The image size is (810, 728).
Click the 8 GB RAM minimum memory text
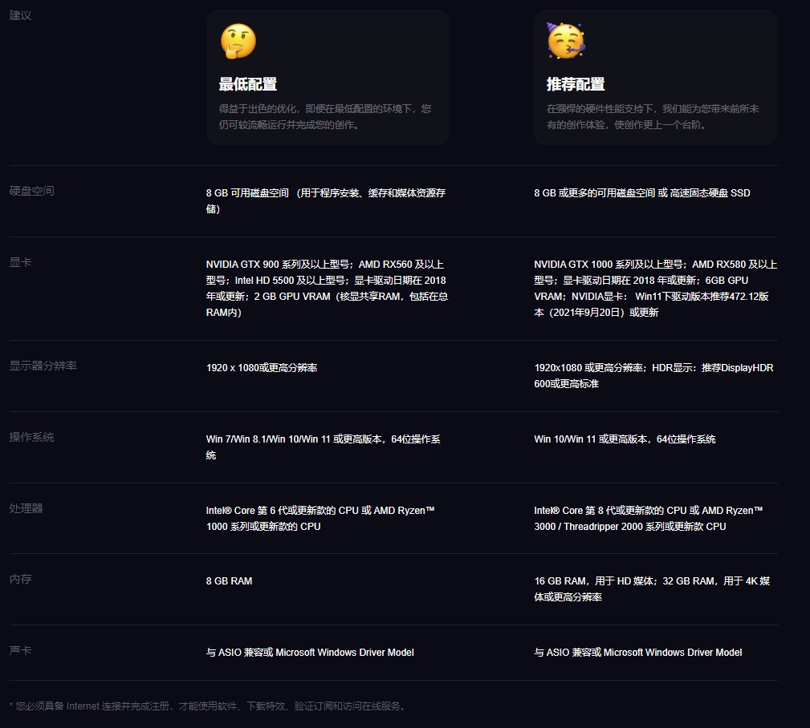(x=229, y=580)
